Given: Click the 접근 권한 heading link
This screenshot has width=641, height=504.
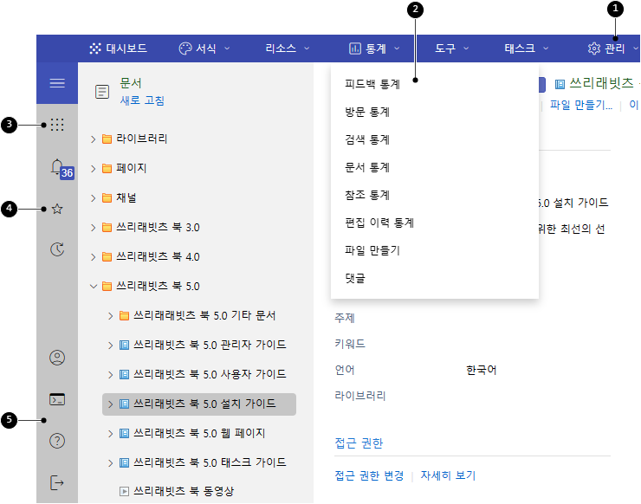Looking at the screenshot, I should 359,443.
